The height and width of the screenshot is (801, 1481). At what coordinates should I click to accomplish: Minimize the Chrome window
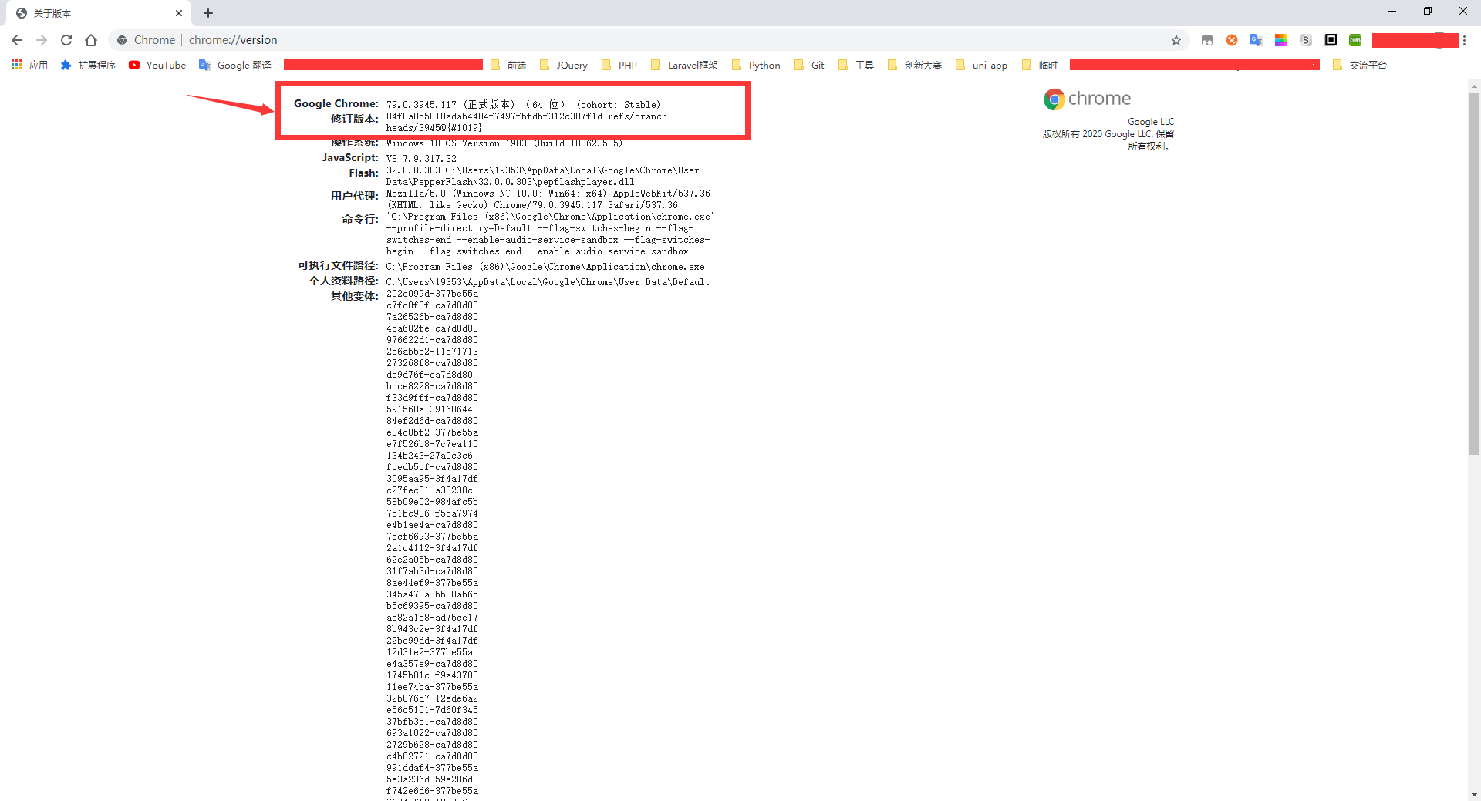(1392, 11)
